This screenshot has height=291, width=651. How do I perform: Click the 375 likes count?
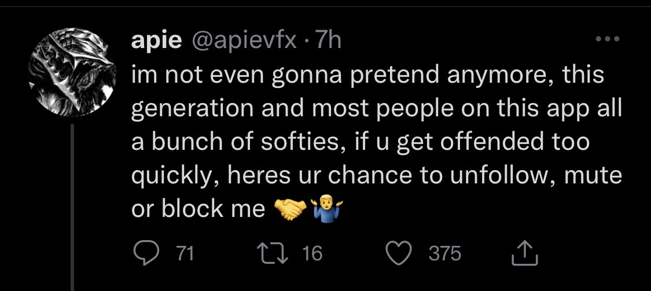[445, 253]
